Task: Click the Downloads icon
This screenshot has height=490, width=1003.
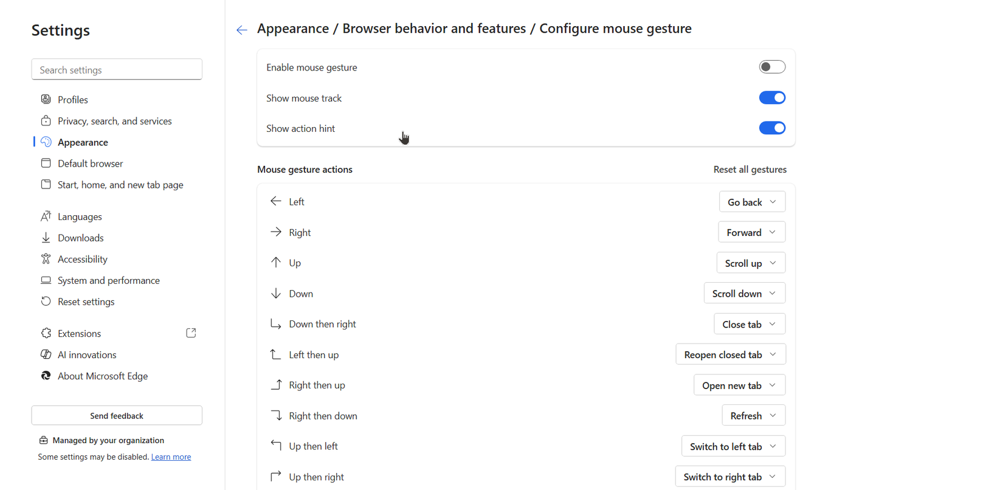Action: [46, 237]
